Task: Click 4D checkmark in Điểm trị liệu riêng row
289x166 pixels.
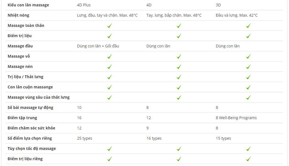Action: [x=179, y=159]
